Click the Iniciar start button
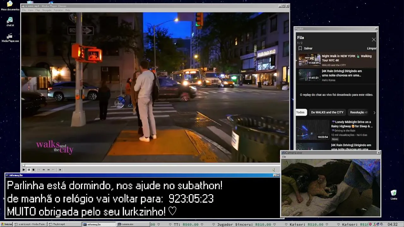Screen dimensions: 404x227 coord(6,224)
